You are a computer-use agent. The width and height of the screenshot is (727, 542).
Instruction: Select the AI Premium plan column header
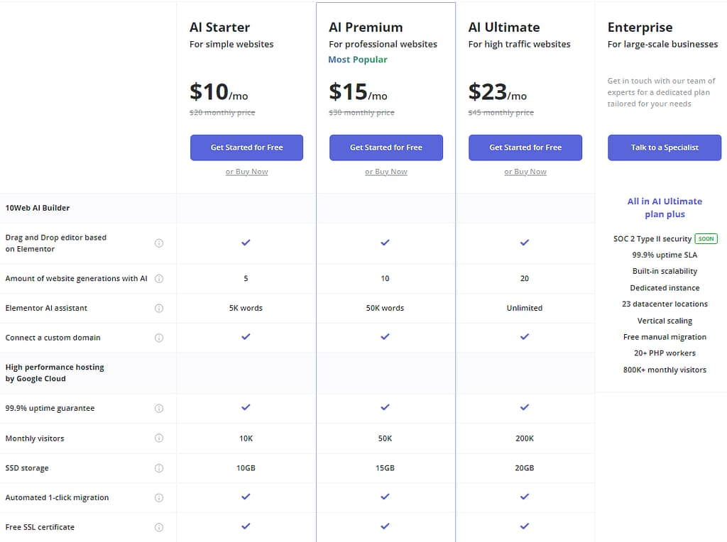coord(366,27)
